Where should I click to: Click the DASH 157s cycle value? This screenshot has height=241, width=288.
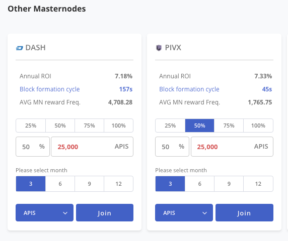(x=126, y=89)
